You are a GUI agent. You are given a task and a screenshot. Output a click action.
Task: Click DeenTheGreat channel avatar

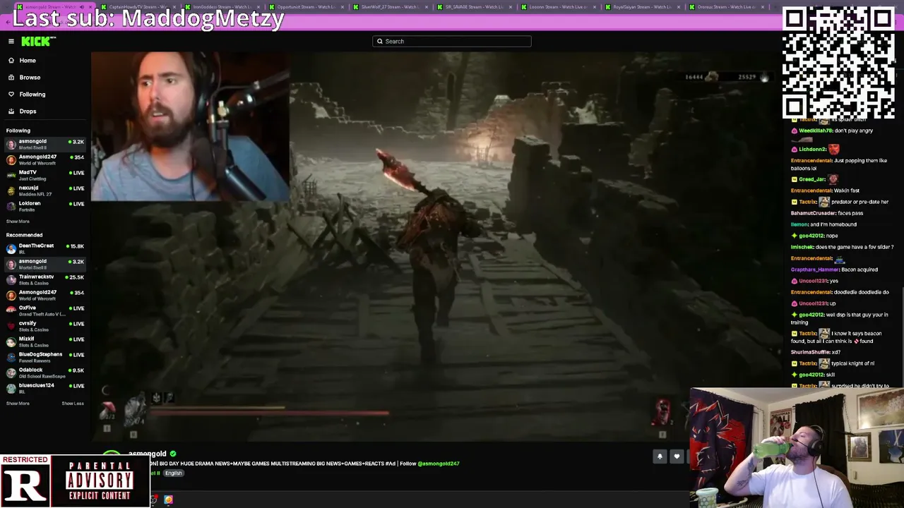pos(11,248)
